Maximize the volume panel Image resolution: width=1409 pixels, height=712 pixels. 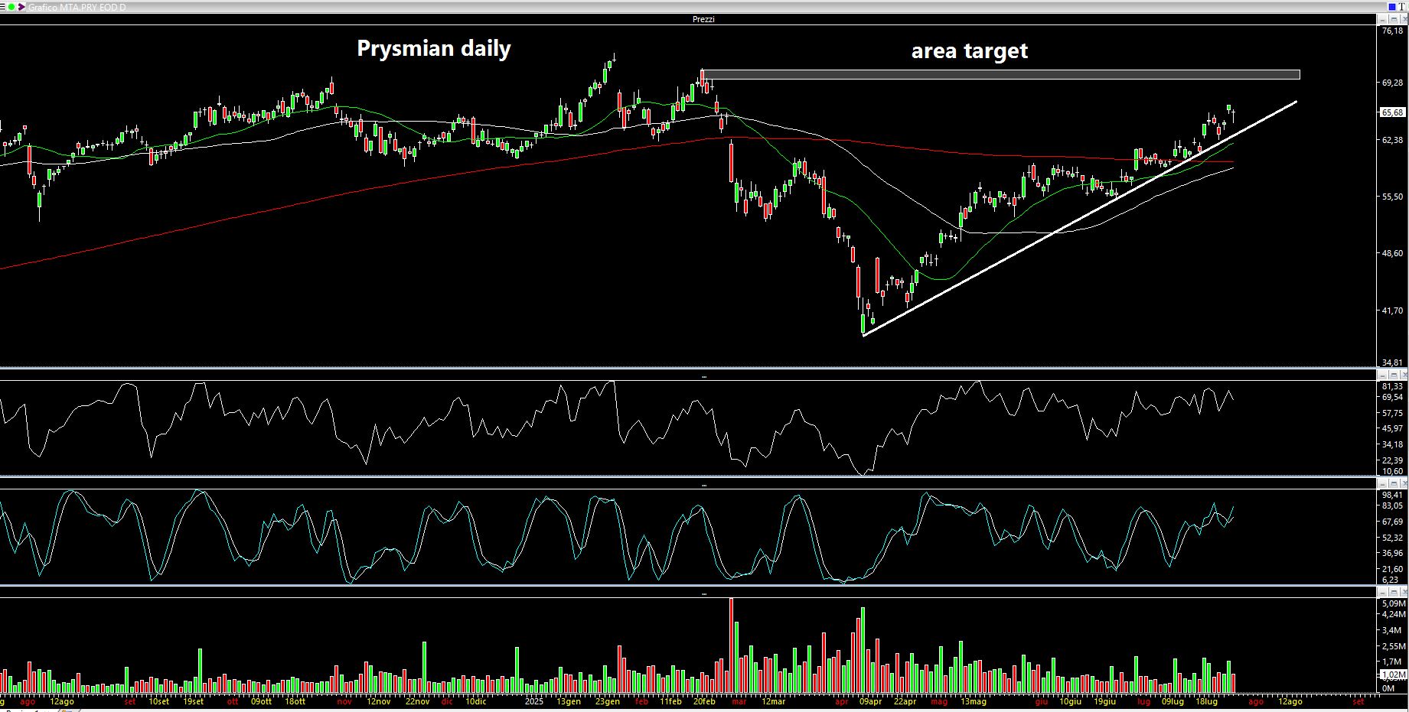coord(1394,592)
